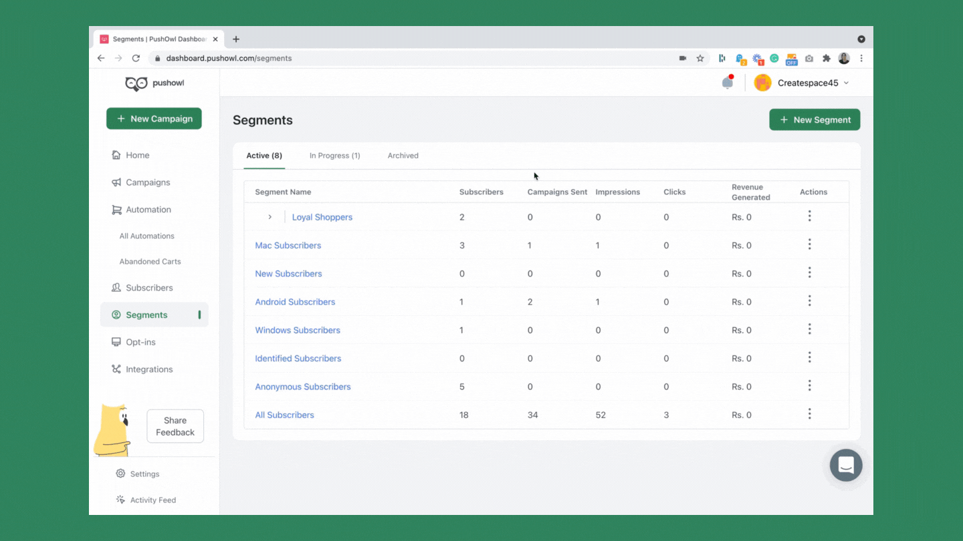Open the In Progress (1) tab
The width and height of the screenshot is (963, 541).
334,155
